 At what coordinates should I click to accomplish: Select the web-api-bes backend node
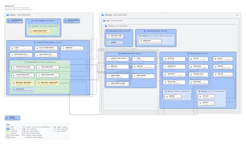coord(198,67)
